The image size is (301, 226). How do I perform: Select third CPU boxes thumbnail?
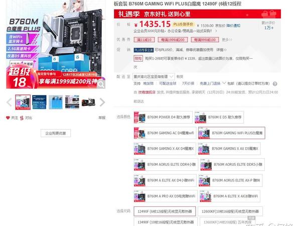pyautogui.click(x=56, y=102)
